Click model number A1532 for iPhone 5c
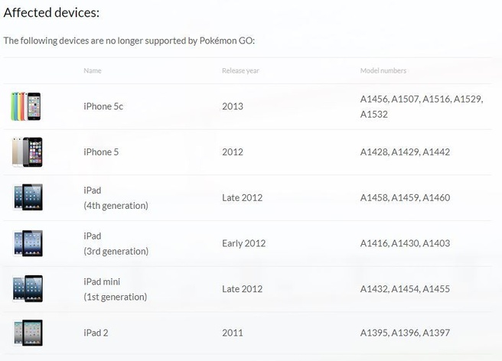502x361 pixels. tap(374, 114)
